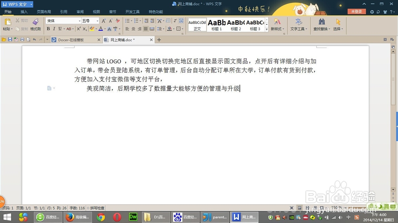Apply subscript X₂ formatting
The image size is (398, 223).
pyautogui.click(x=85, y=29)
